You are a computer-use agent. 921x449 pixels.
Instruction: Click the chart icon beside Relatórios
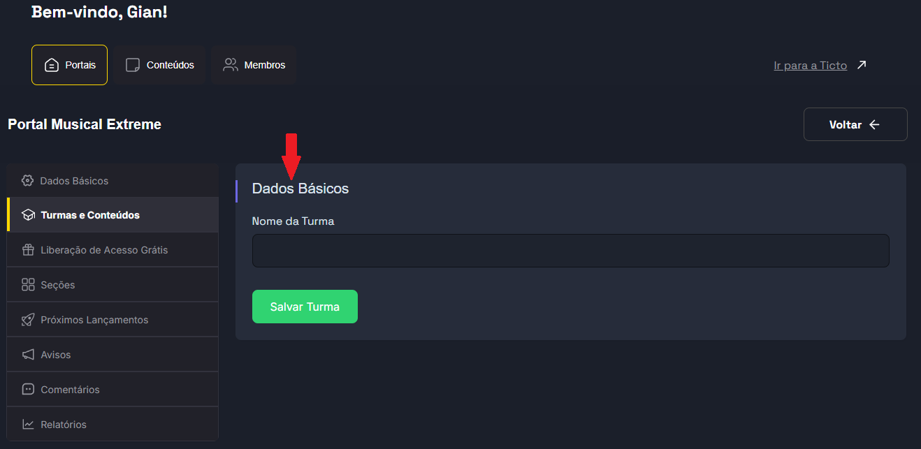(x=28, y=425)
